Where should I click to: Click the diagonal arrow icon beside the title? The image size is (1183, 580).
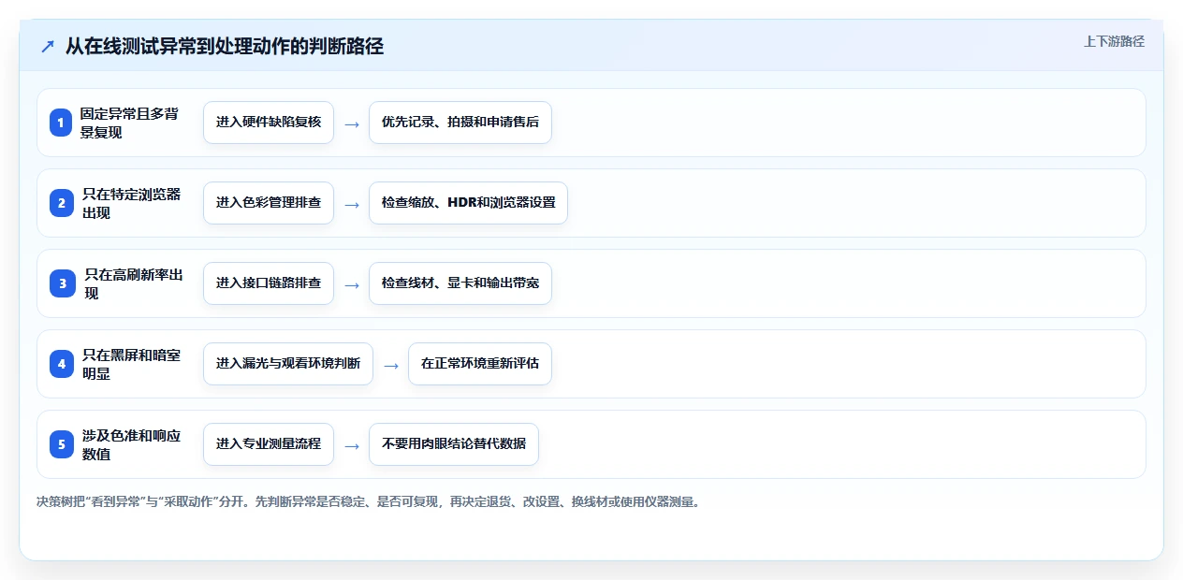(47, 47)
